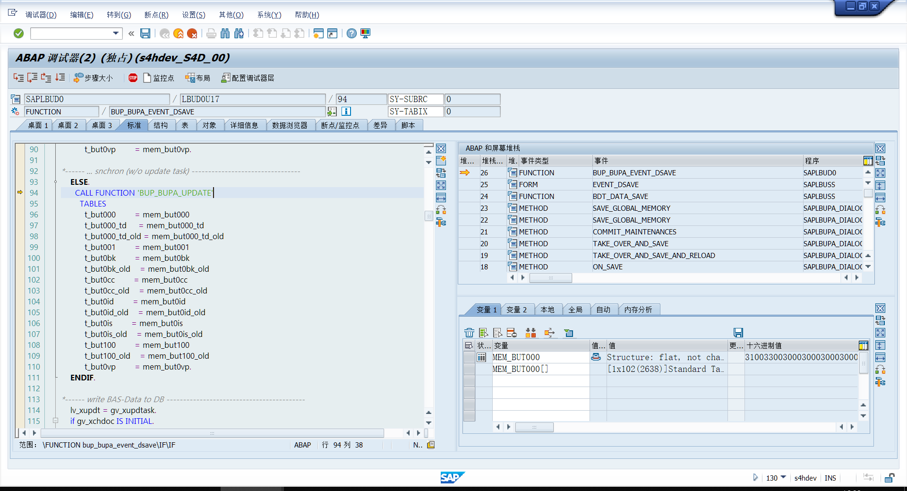This screenshot has width=907, height=491.
Task: Click the horizontal scrollbar below the code editor
Action: point(213,433)
